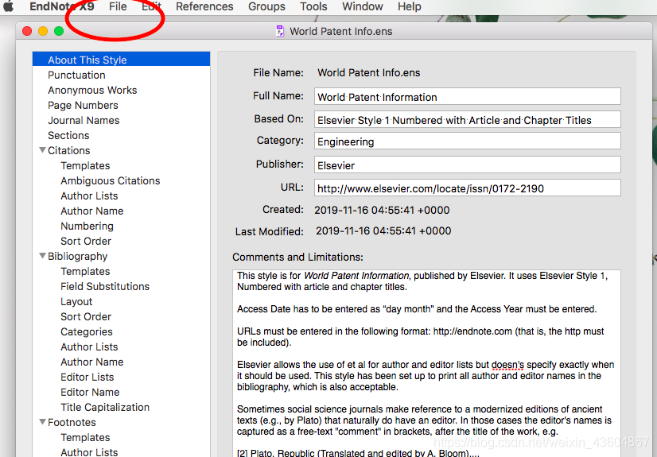Screen dimensions: 657x457
Task: Click into the Publisher field
Action: (467, 165)
